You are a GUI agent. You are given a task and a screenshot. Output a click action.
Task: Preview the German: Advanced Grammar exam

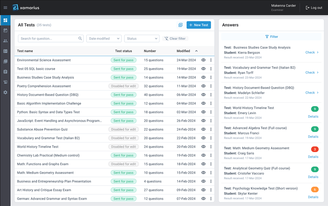click(x=203, y=198)
